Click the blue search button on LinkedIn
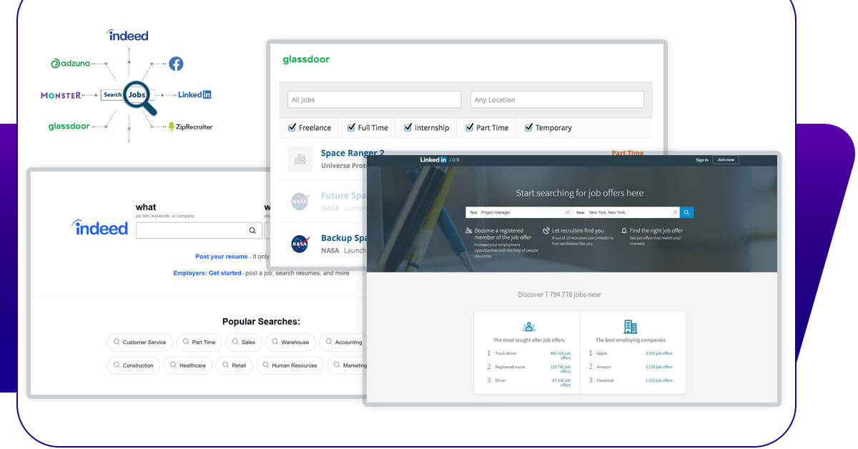858x449 pixels. pyautogui.click(x=686, y=212)
